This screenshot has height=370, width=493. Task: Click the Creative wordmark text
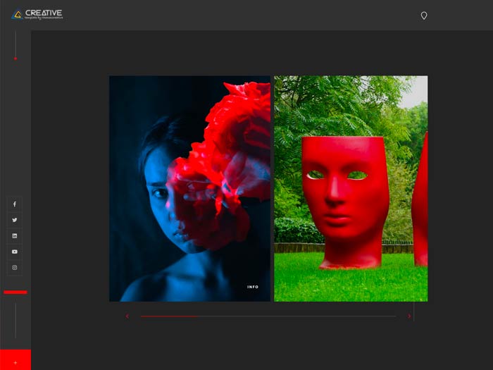44,13
